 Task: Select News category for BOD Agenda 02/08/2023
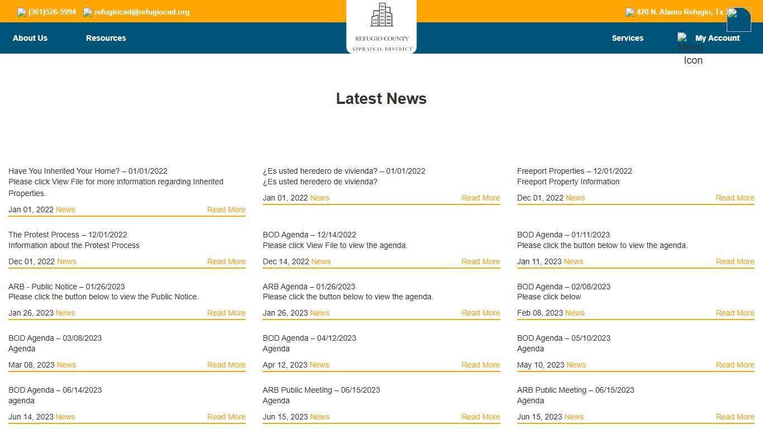click(x=574, y=313)
